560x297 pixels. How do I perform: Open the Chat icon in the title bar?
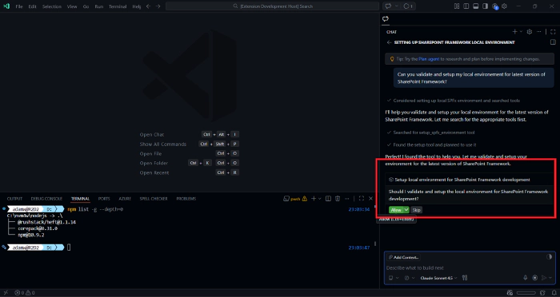point(388,6)
